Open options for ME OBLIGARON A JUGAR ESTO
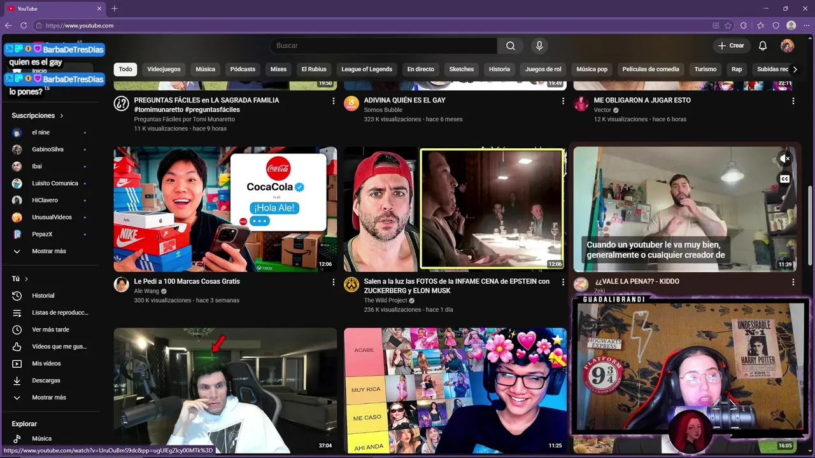The width and height of the screenshot is (815, 458). tap(793, 101)
